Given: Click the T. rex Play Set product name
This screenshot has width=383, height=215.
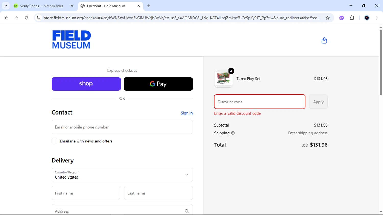Looking at the screenshot, I should click(x=248, y=79).
